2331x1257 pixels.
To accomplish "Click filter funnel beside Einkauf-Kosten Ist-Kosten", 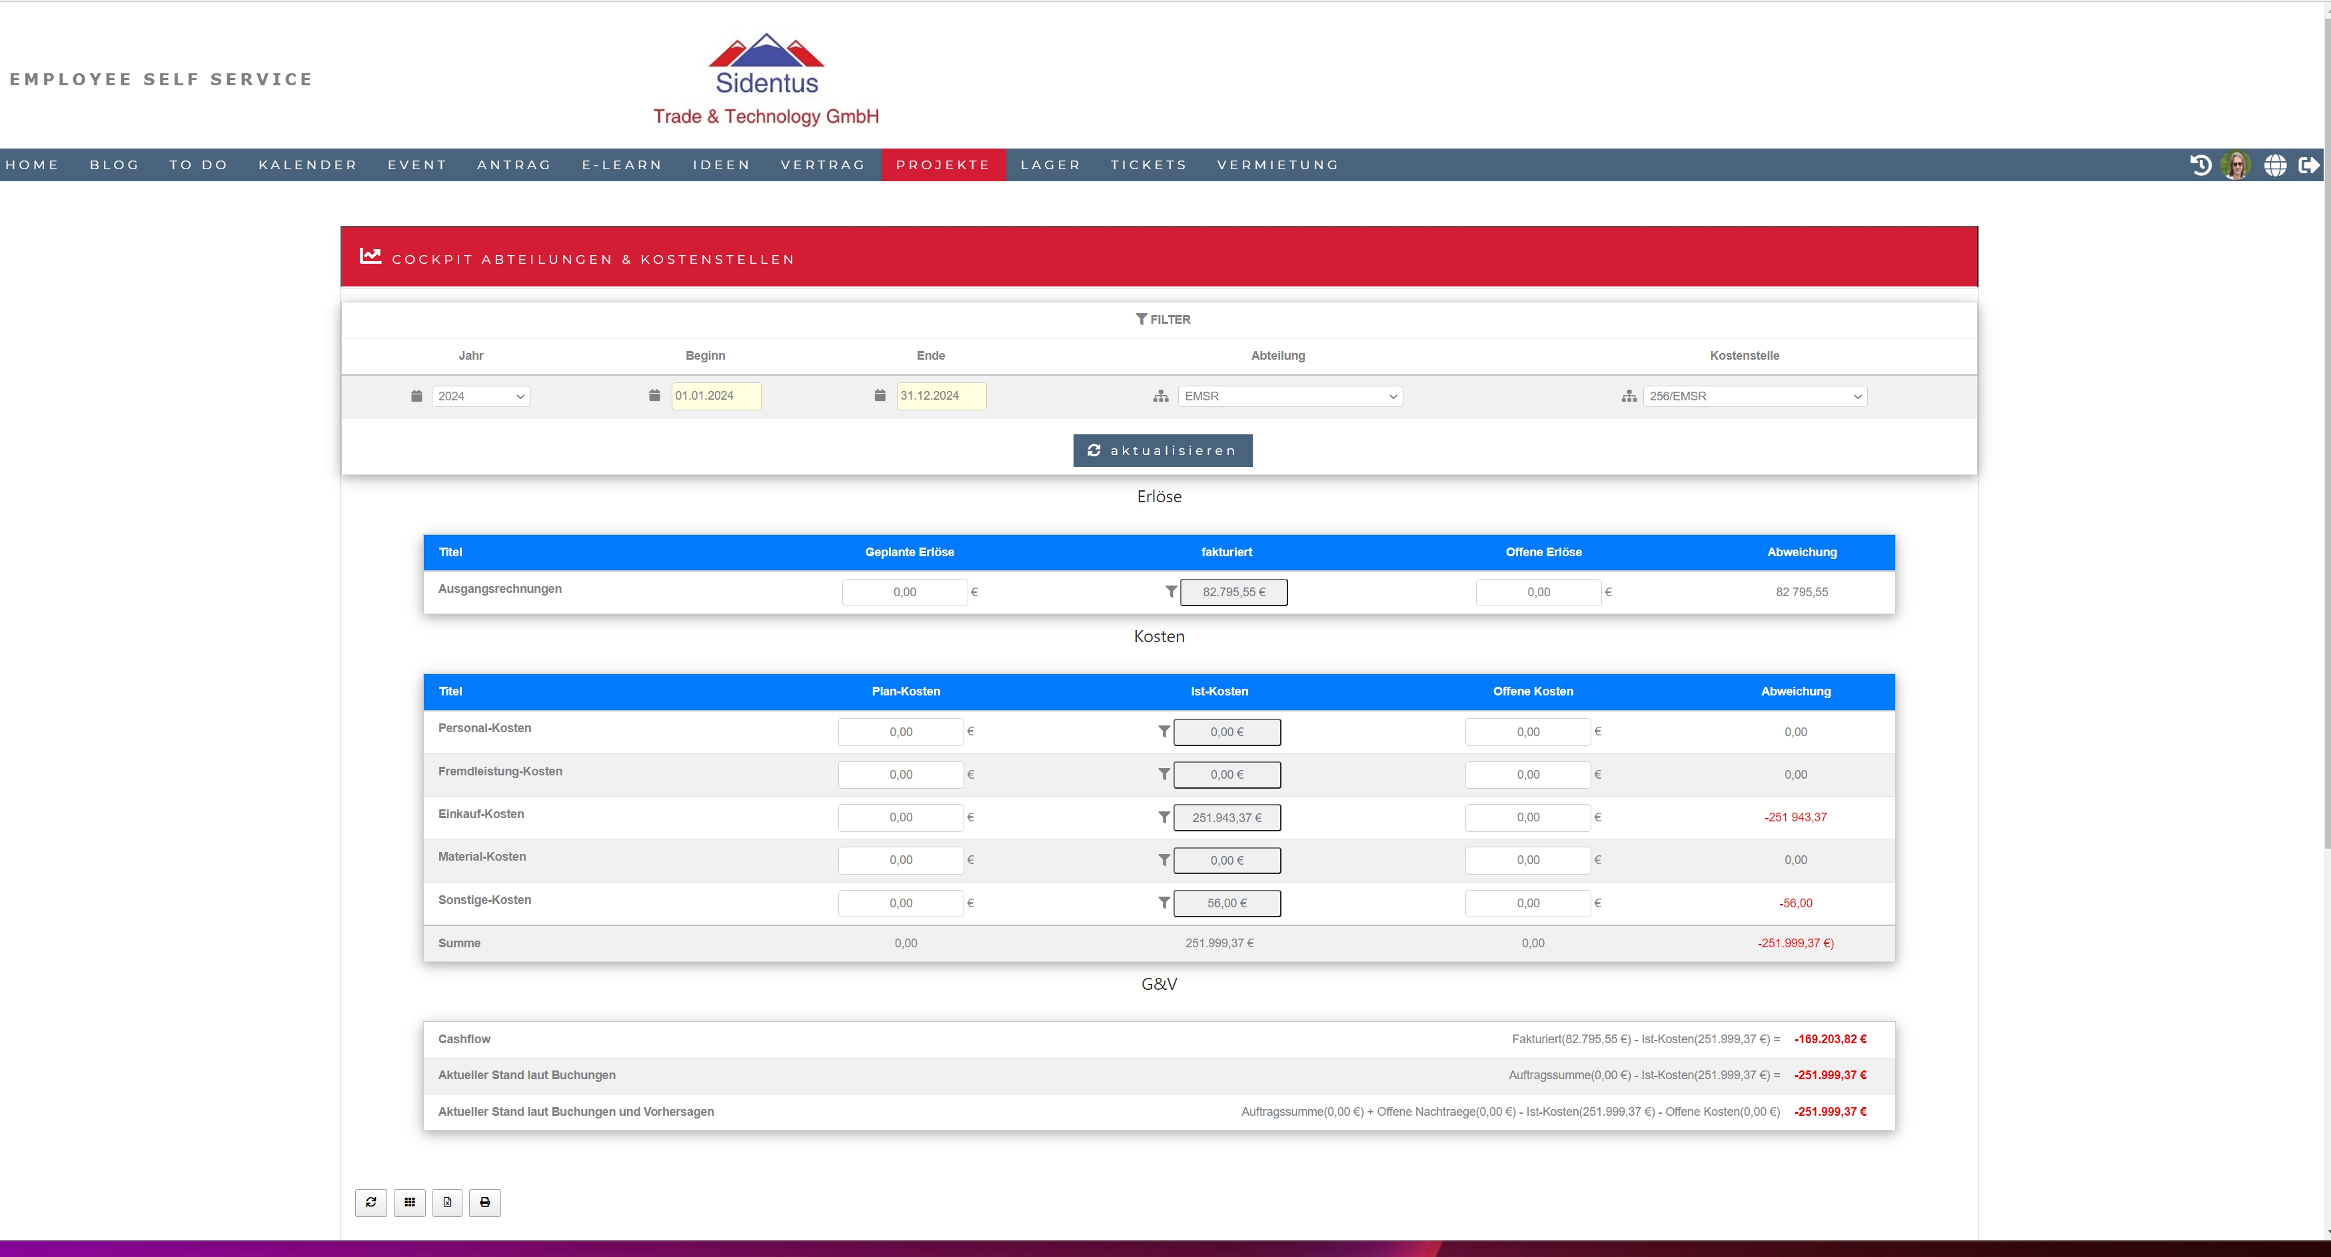I will (x=1164, y=817).
